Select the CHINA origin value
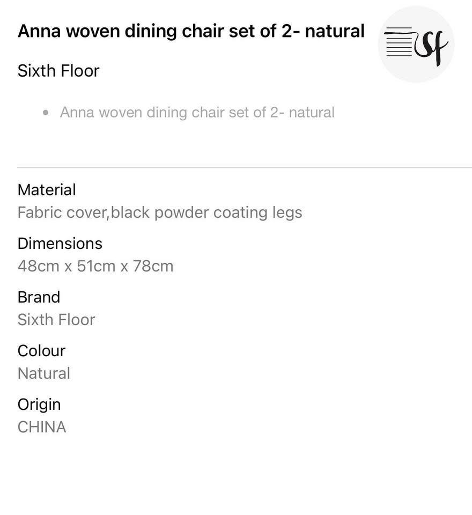 [x=42, y=427]
